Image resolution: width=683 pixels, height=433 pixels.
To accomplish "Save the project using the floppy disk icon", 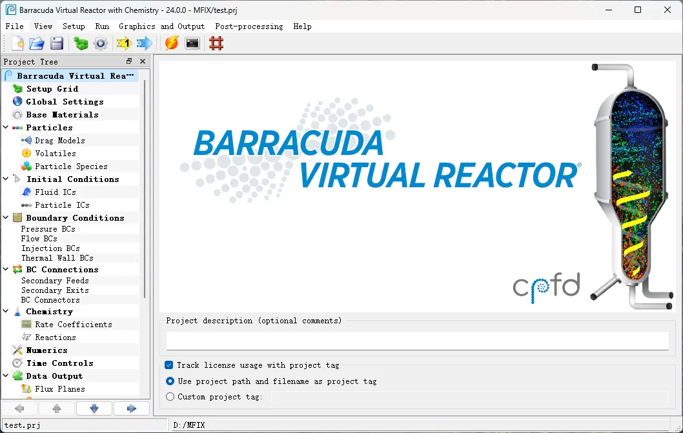I will 57,43.
